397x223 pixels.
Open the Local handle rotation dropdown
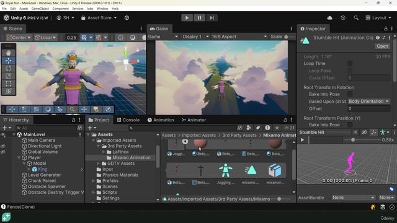coord(46,38)
